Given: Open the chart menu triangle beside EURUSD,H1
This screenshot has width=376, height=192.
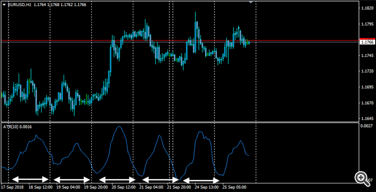Looking at the screenshot, I should click(4, 4).
